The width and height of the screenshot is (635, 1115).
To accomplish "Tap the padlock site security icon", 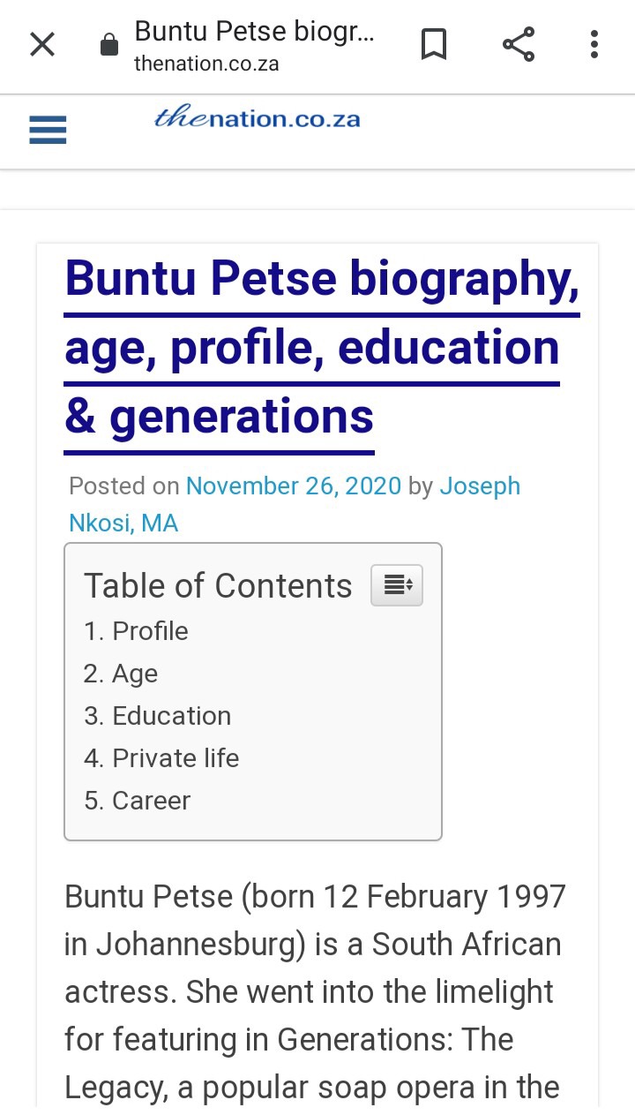I will click(109, 44).
